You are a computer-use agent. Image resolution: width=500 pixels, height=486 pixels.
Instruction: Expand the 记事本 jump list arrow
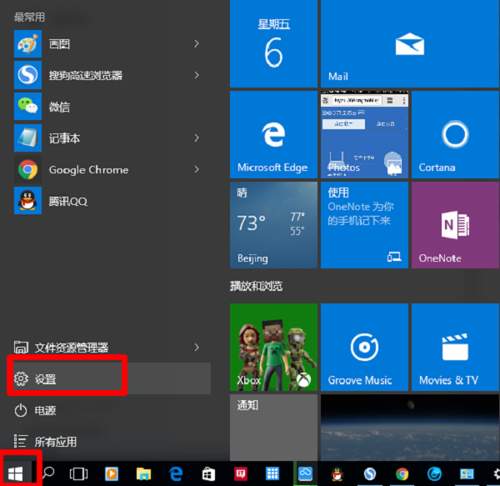[197, 138]
